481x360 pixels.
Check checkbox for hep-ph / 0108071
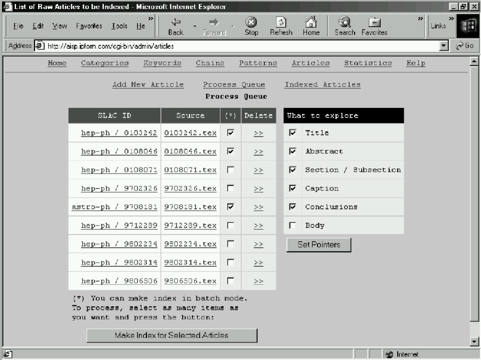tap(231, 169)
